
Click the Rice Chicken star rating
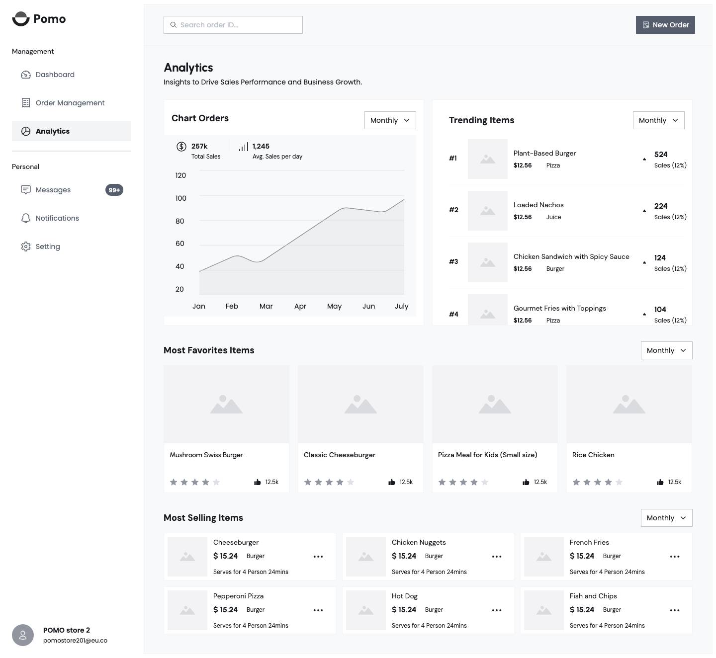tap(598, 482)
